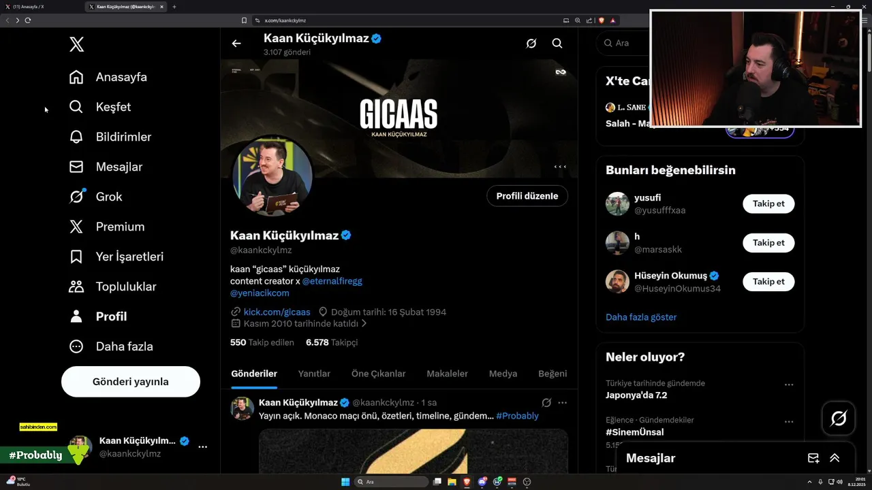Click the #Probably hashtag in the post
872x490 pixels.
(x=517, y=416)
